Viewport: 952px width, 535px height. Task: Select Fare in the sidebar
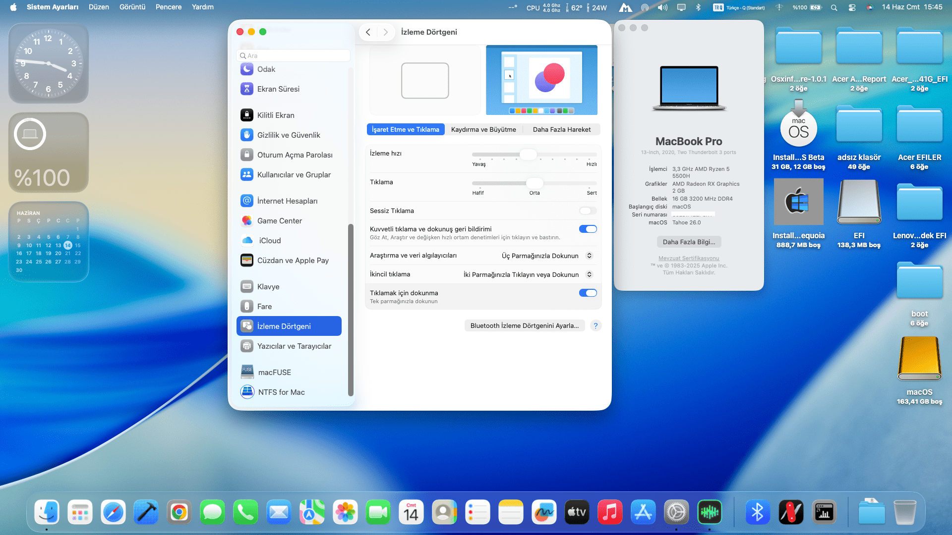(x=264, y=307)
